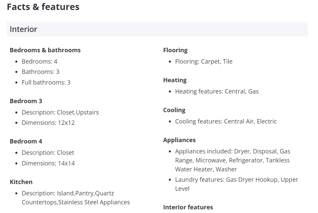Image resolution: width=318 pixels, height=213 pixels.
Task: Click the Cooling subheading
Action: pos(174,110)
